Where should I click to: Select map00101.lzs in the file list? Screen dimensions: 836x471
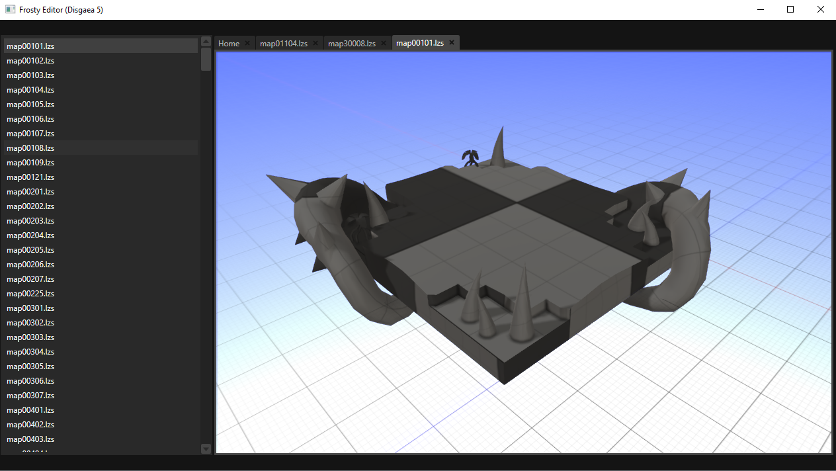click(x=101, y=46)
